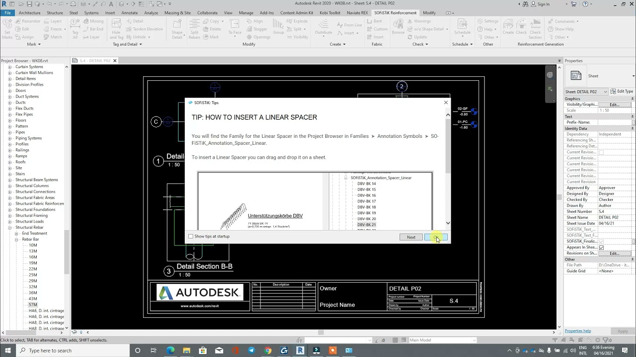The height and width of the screenshot is (357, 636).
Task: Click the Project Browser vertical scrollbar
Action: [x=67, y=253]
